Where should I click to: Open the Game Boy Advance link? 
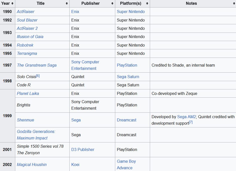coord(126,164)
